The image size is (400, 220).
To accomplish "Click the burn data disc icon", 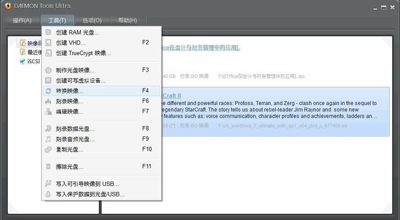I will pos(48,129).
